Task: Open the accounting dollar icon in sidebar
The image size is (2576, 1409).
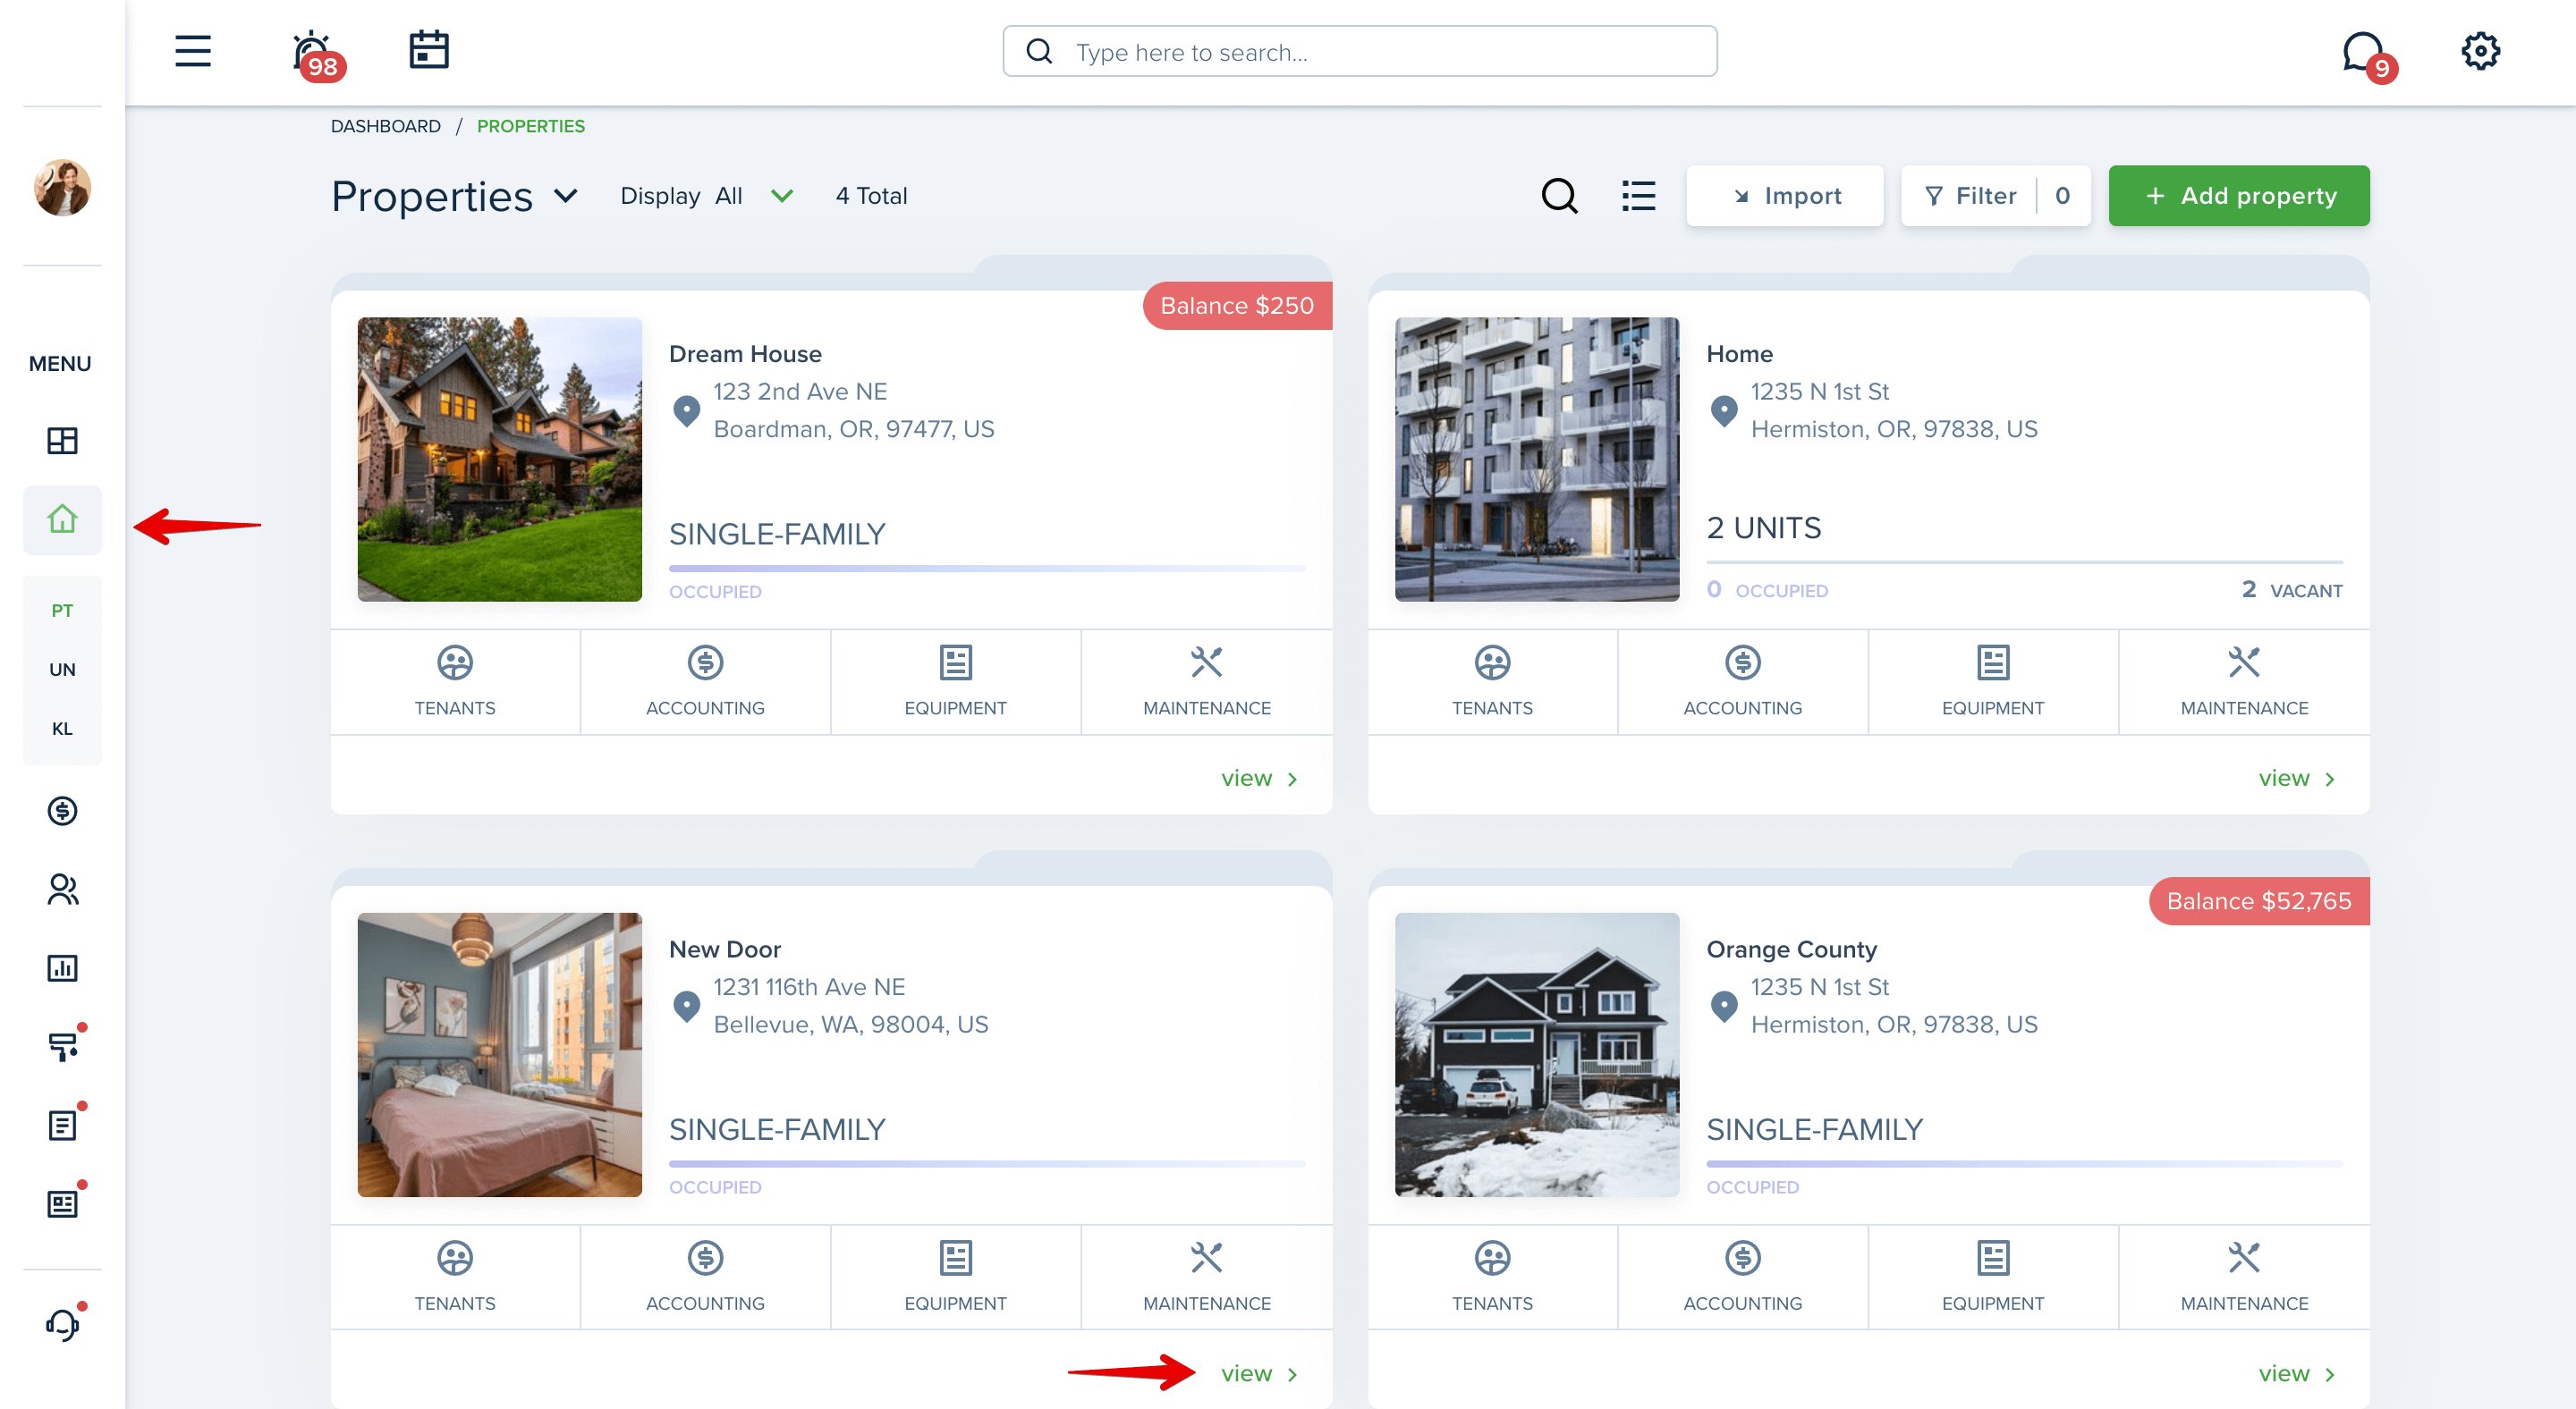Action: 62,810
